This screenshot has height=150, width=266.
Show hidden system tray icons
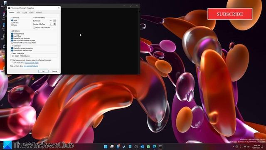(x=233, y=147)
